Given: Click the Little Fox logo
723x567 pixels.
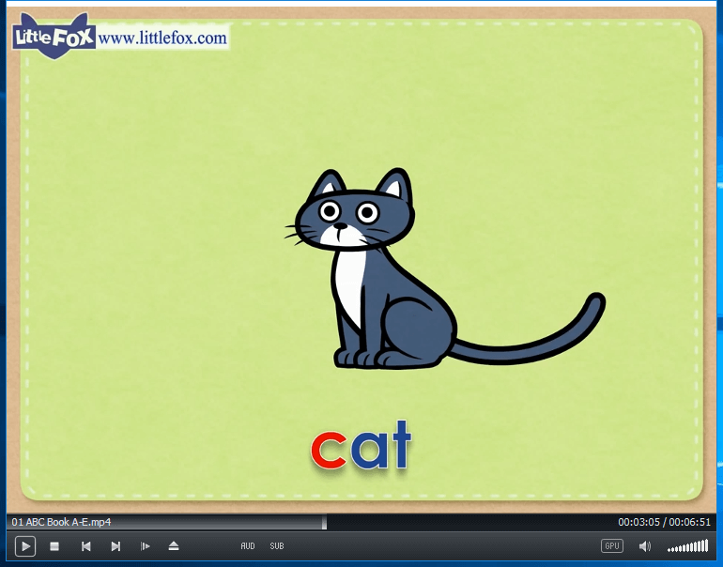Looking at the screenshot, I should (x=53, y=36).
